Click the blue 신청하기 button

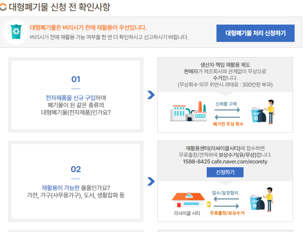pos(225,172)
